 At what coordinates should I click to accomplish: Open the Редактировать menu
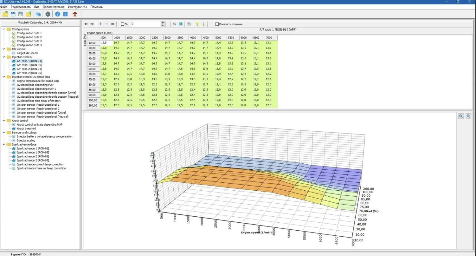point(21,7)
